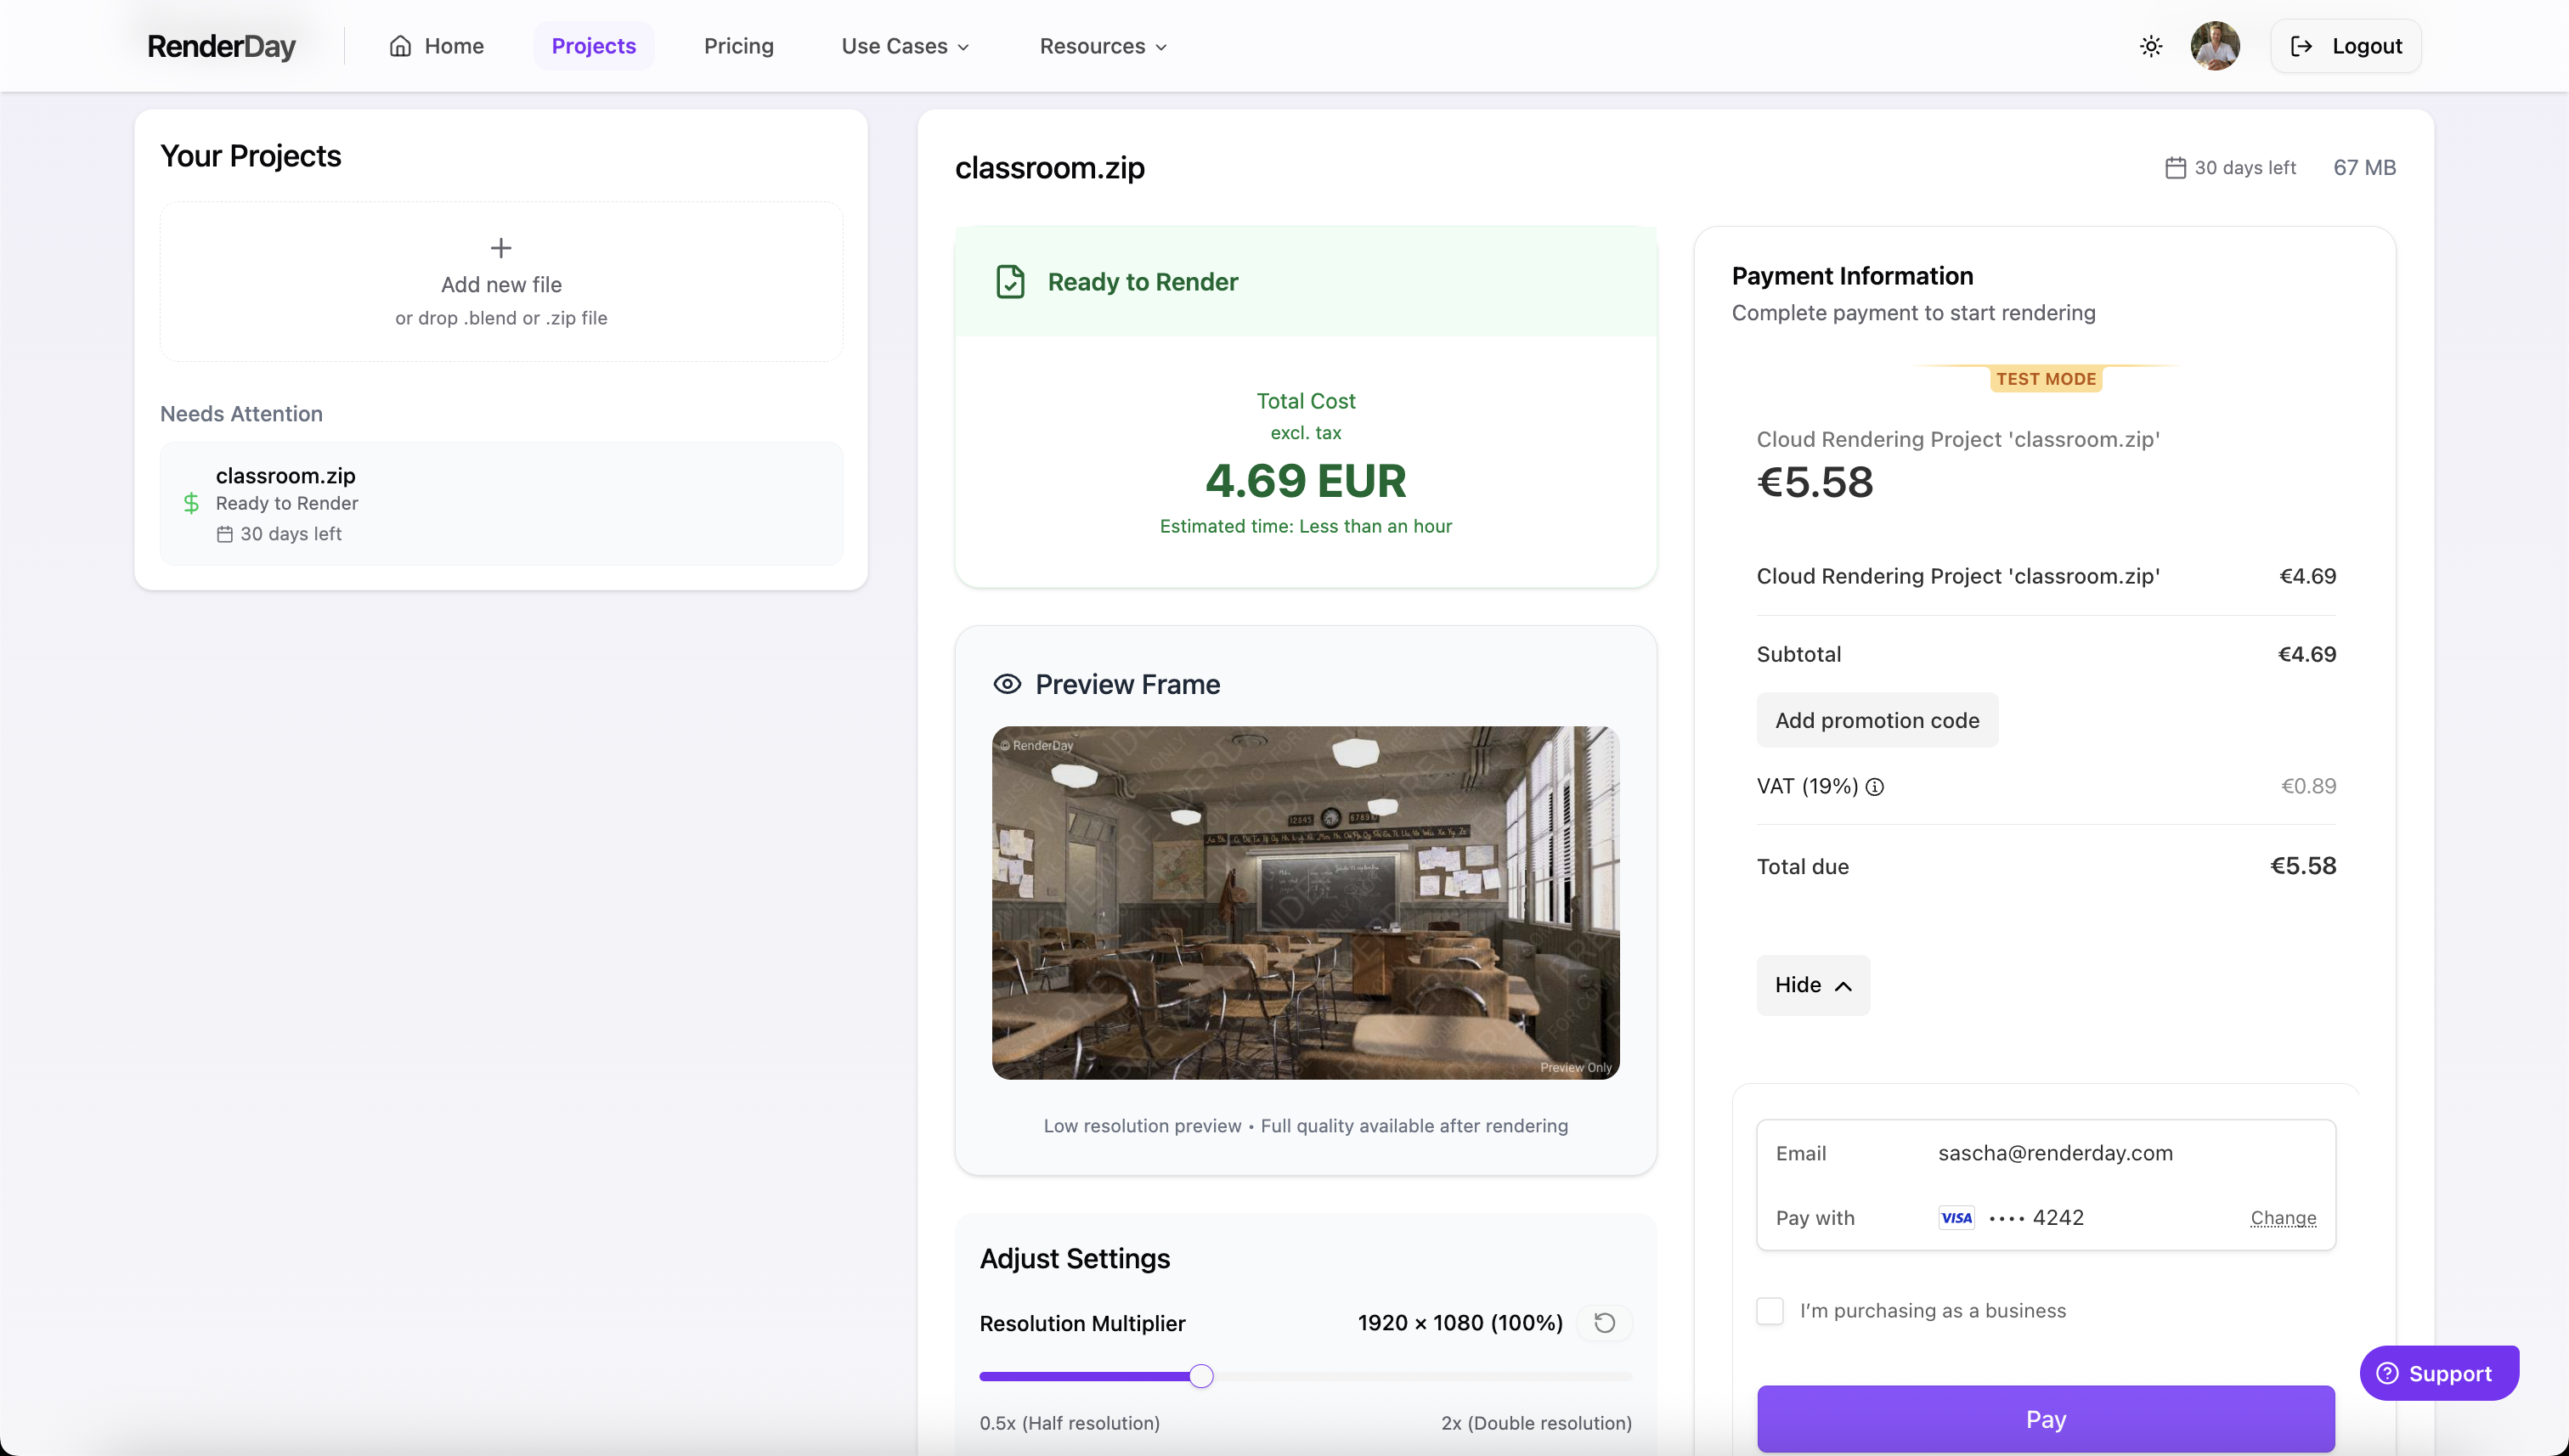Screen dimensions: 2569x1456
Task: Click the VAT €0.89 amount
Action: pyautogui.click(x=2308, y=786)
